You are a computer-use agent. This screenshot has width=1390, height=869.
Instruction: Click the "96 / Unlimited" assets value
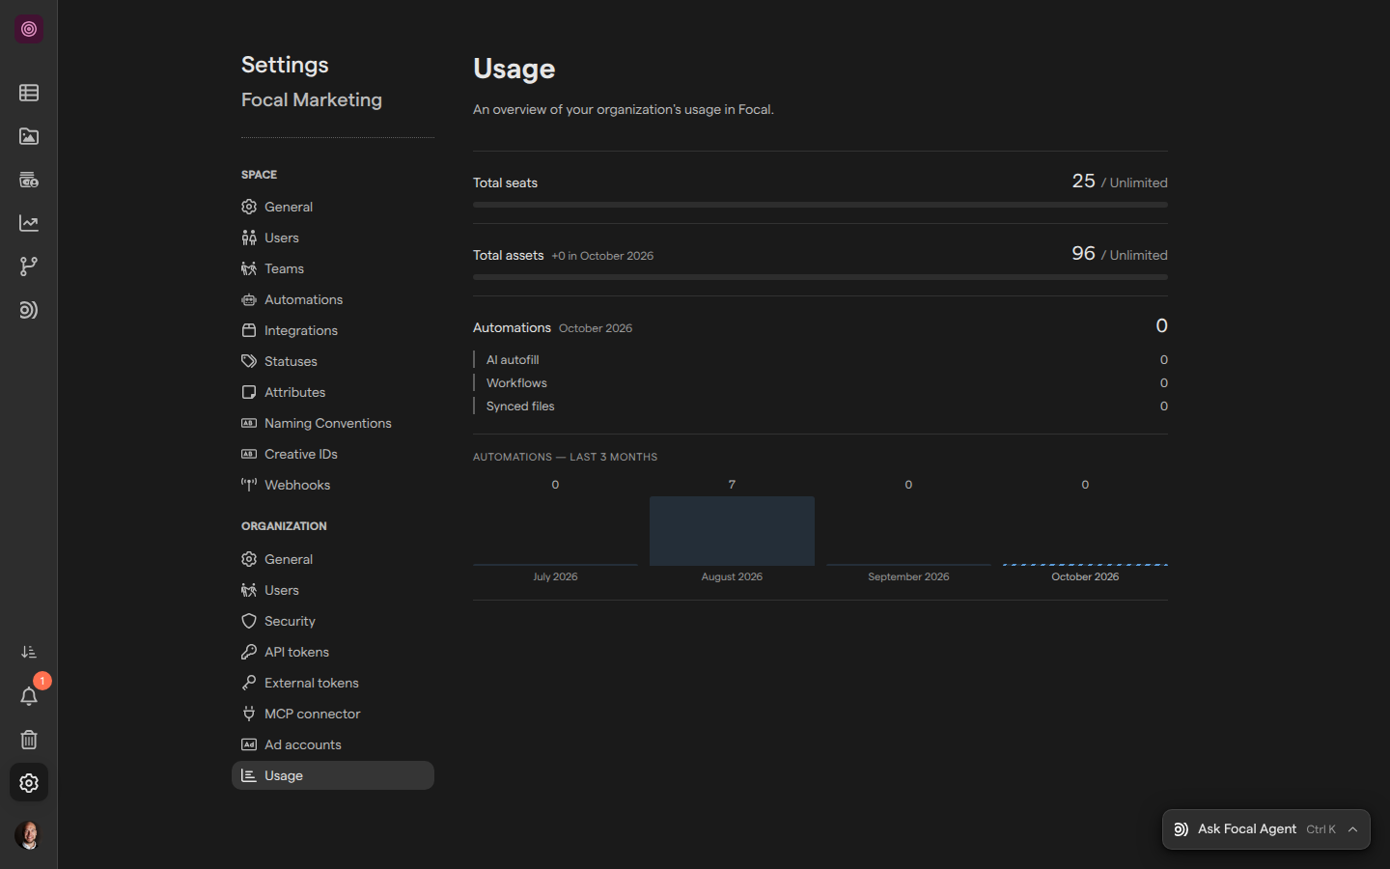click(1120, 254)
